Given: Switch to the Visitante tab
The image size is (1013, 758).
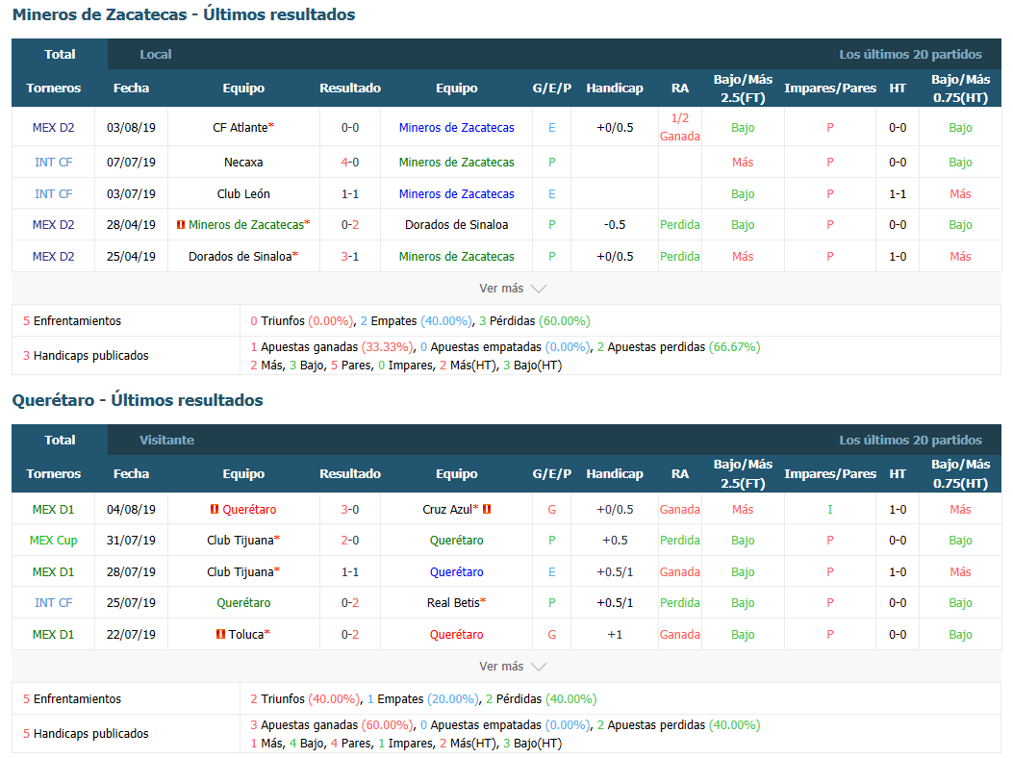Looking at the screenshot, I should [x=166, y=440].
